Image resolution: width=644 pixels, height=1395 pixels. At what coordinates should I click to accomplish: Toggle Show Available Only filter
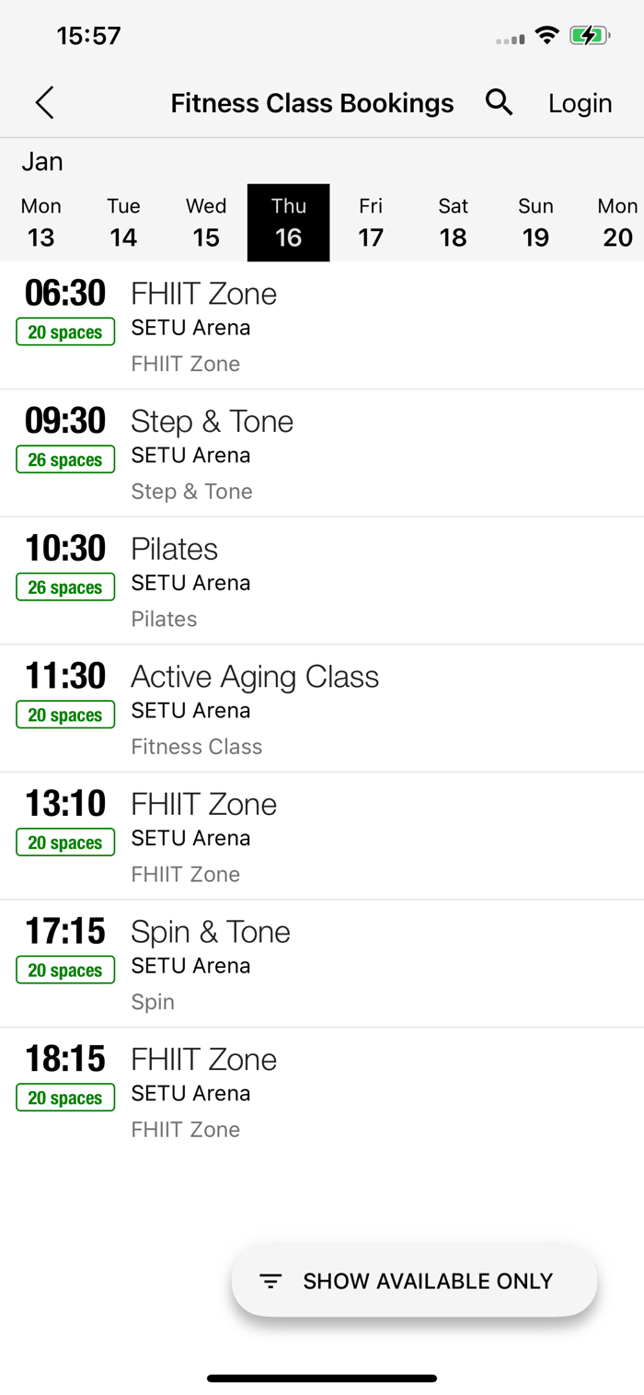[414, 1281]
